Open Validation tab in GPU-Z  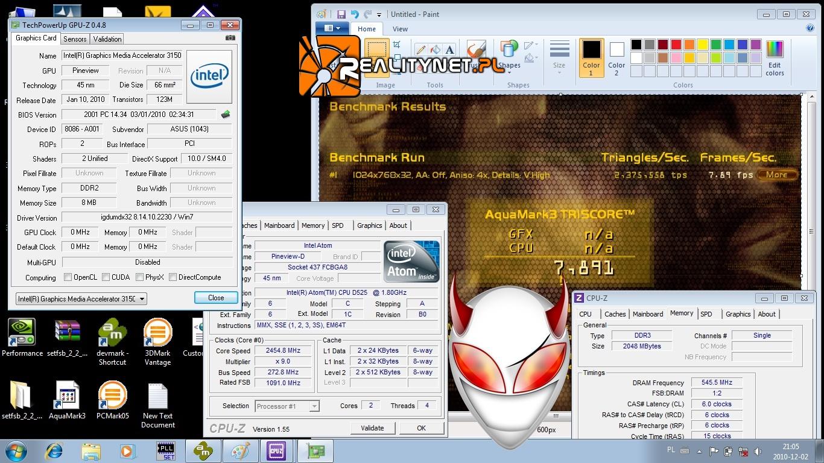pyautogui.click(x=107, y=39)
